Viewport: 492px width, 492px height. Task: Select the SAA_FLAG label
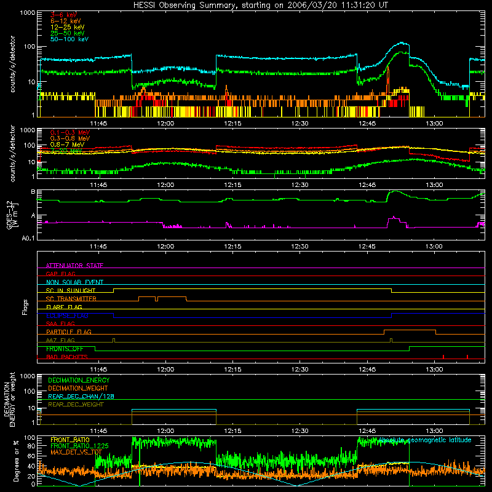pyautogui.click(x=60, y=323)
